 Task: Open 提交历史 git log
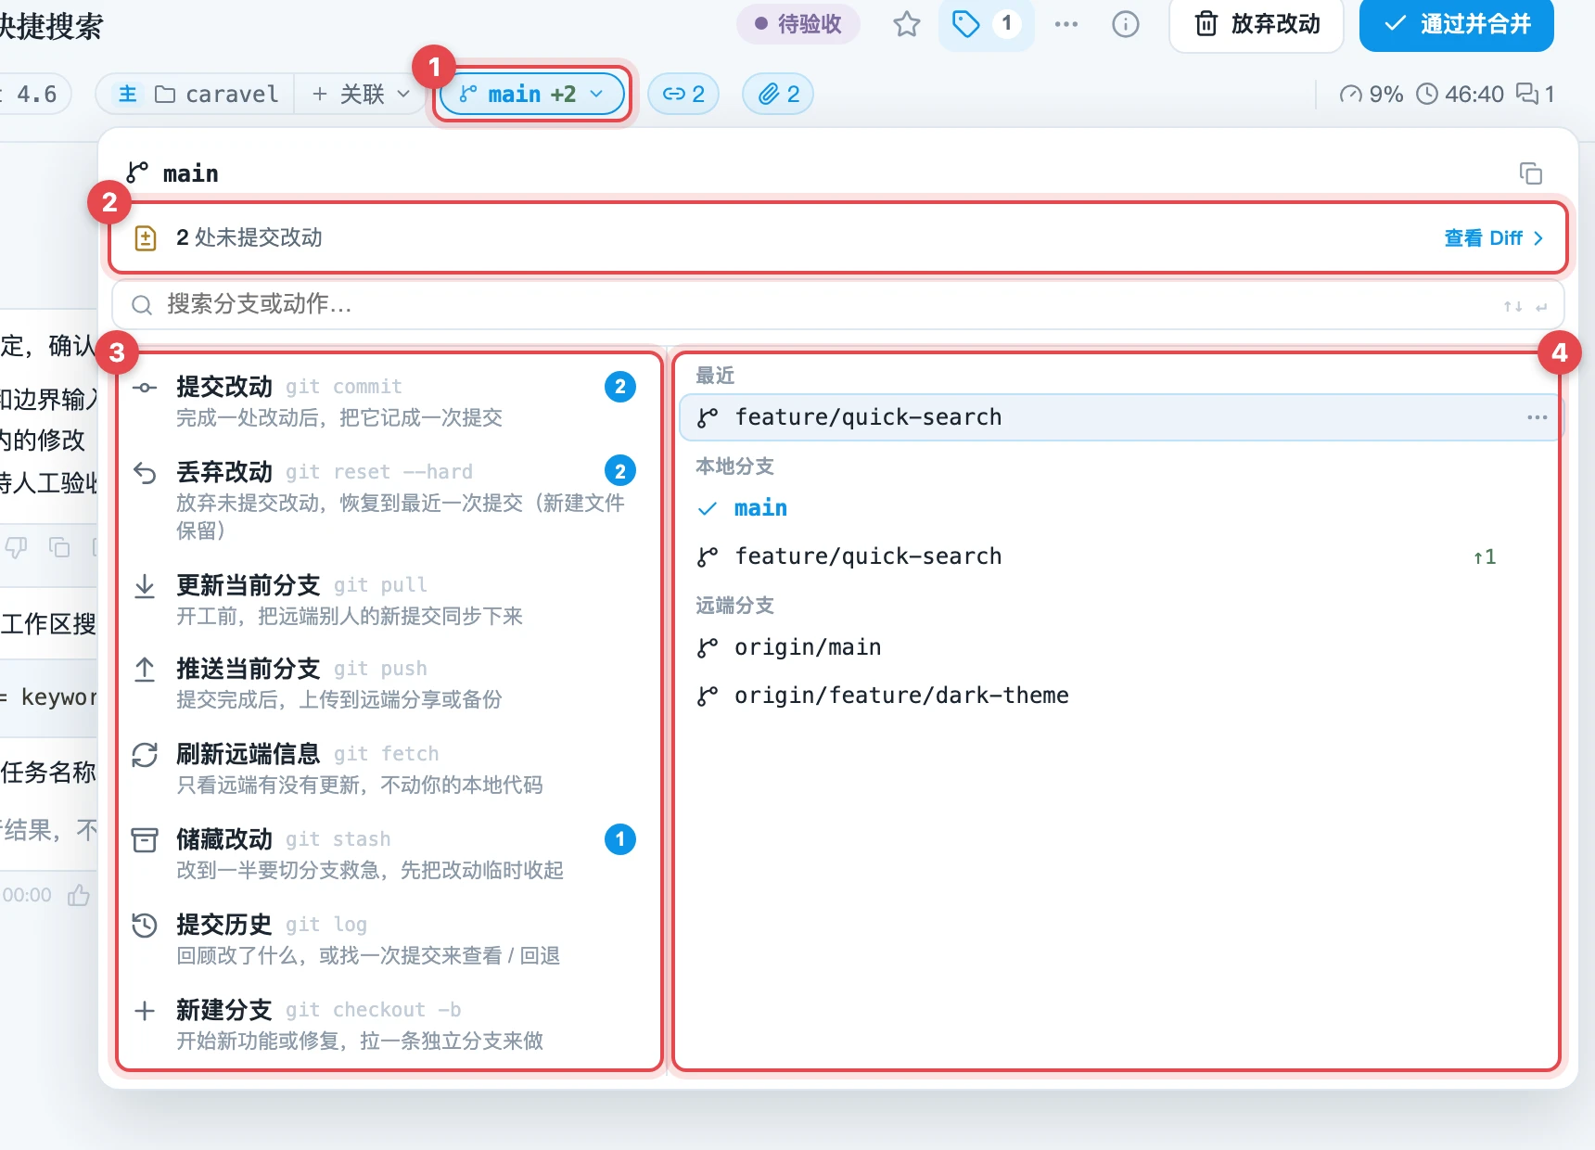[x=388, y=939]
